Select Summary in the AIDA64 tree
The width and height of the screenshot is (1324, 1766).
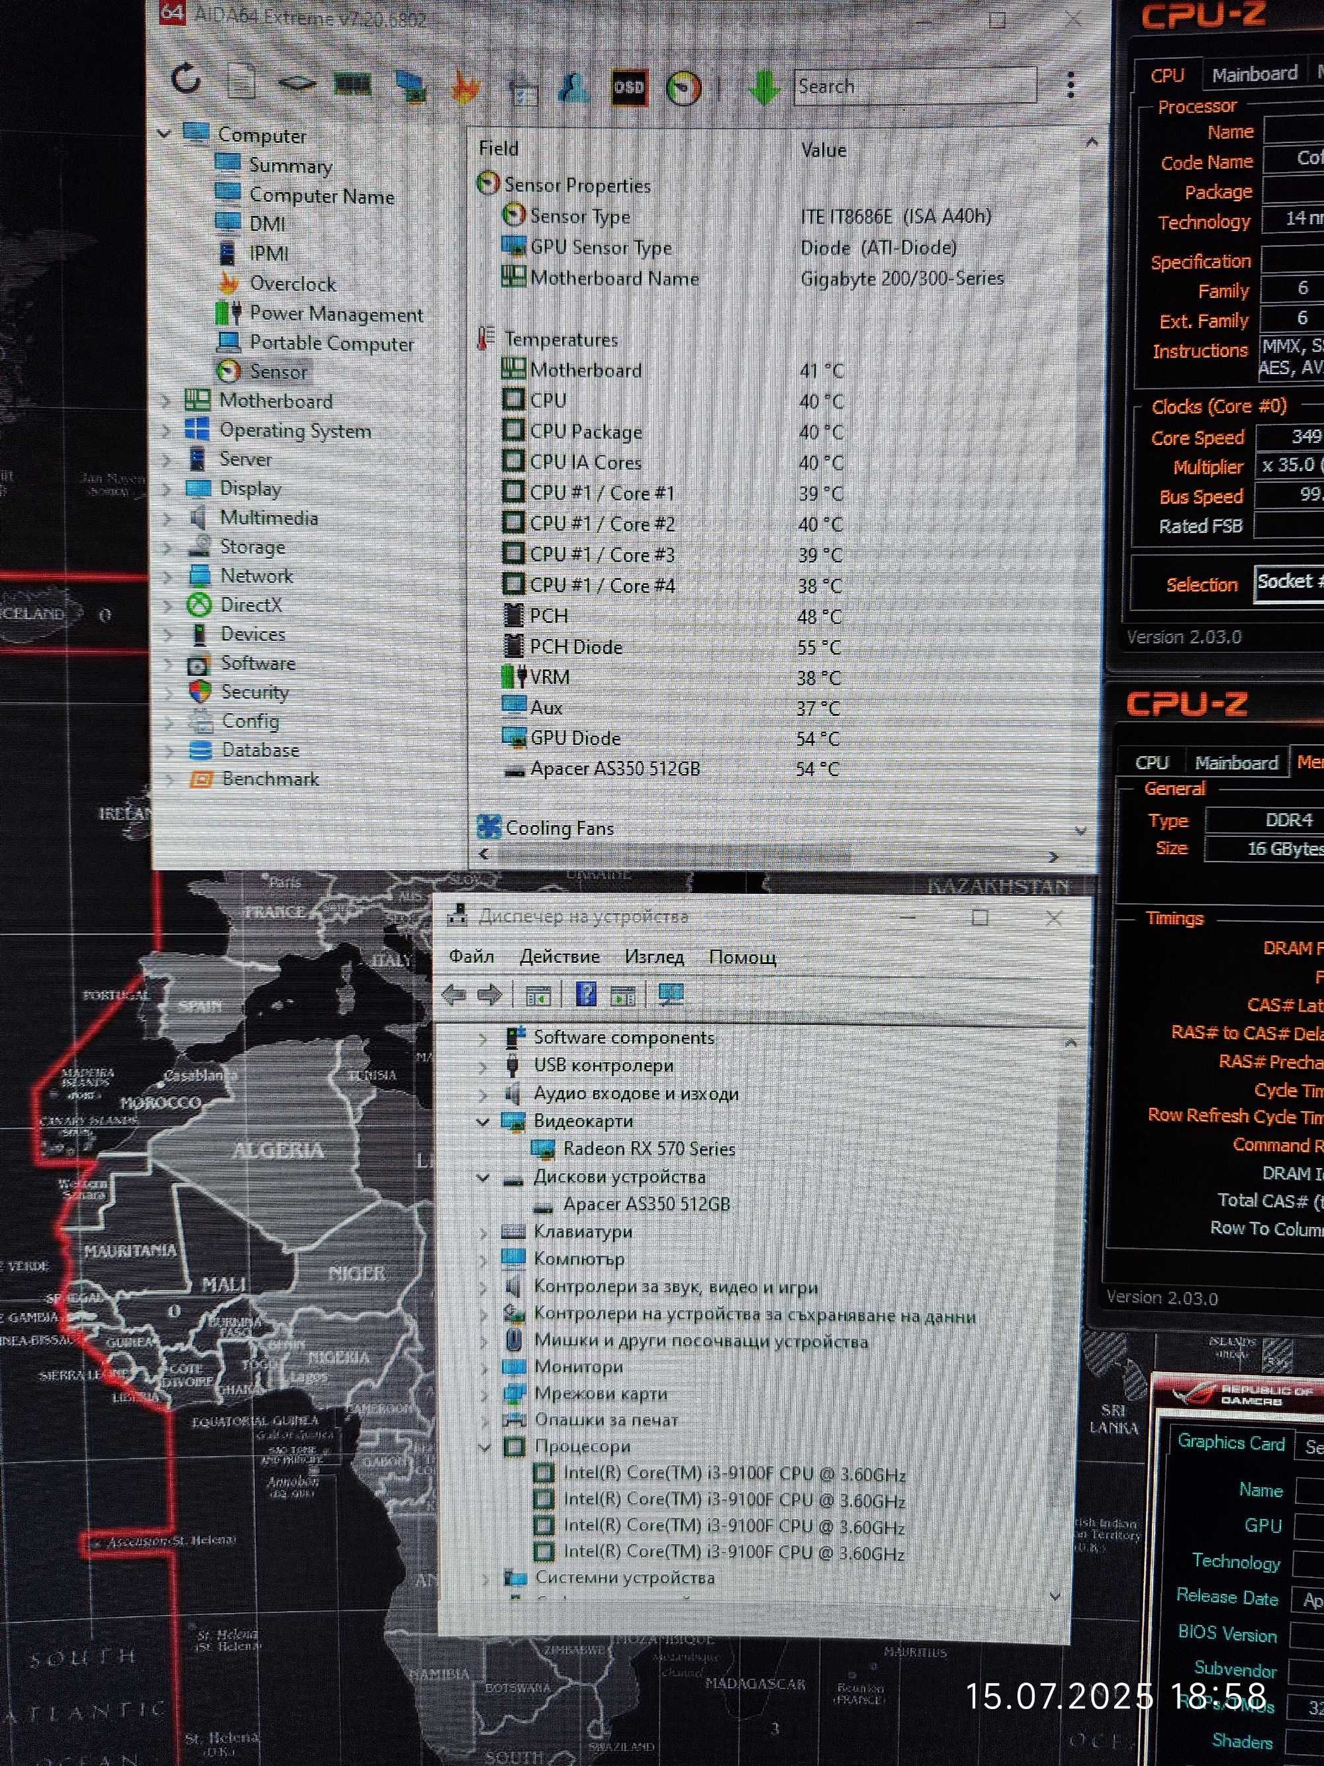pyautogui.click(x=291, y=166)
